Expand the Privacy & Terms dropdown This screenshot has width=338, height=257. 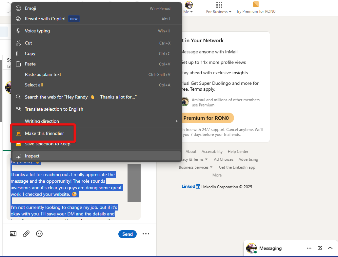click(x=194, y=159)
